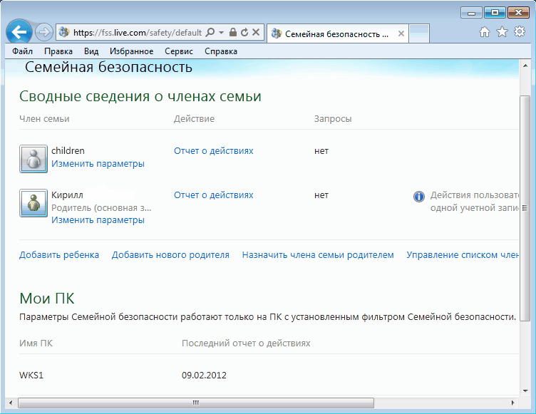The width and height of the screenshot is (536, 414).
Task: Click the security lock icon
Action: pyautogui.click(x=233, y=33)
